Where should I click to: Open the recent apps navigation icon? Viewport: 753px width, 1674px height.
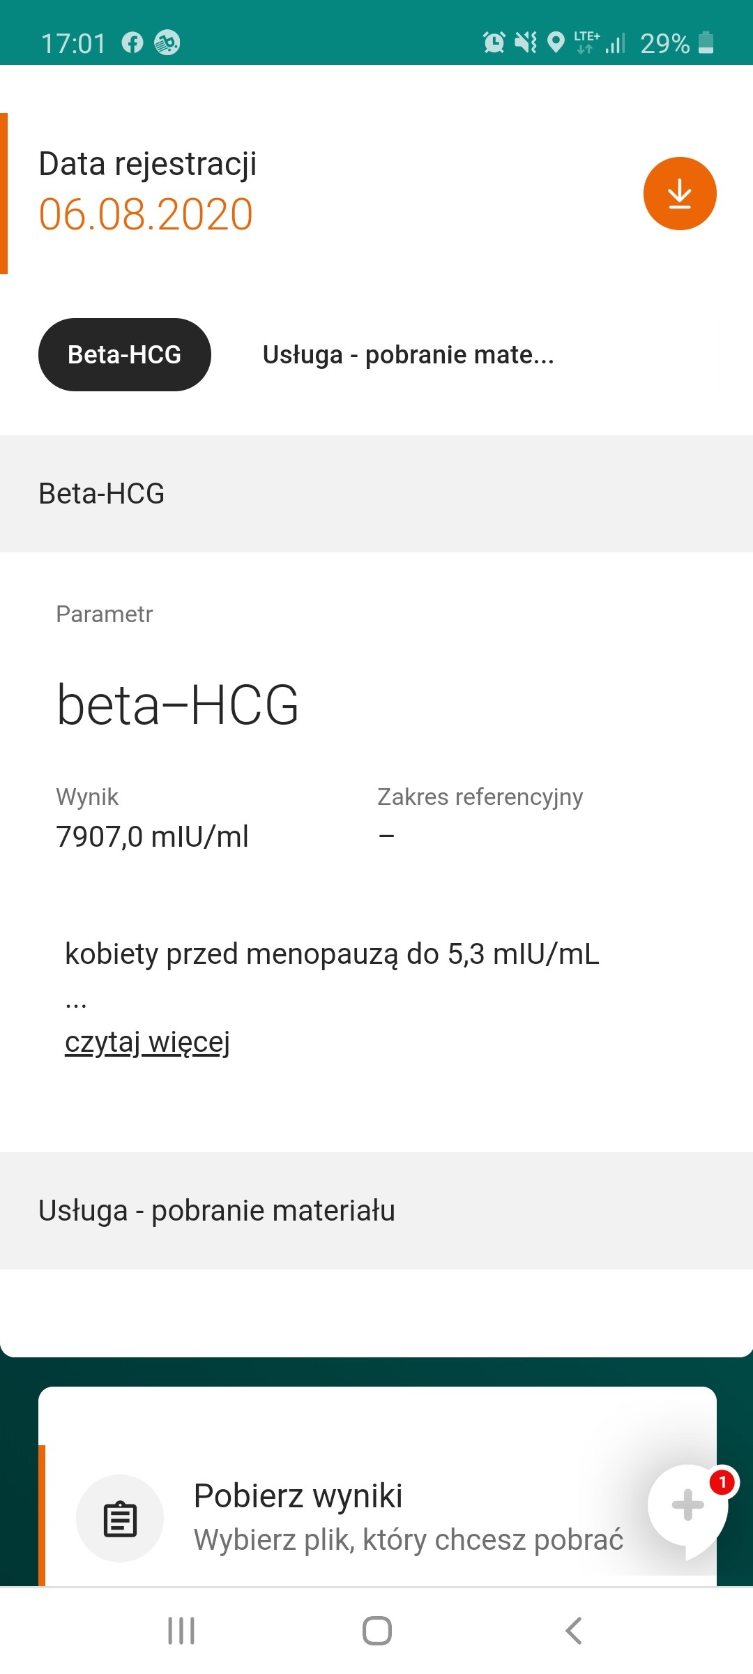(181, 1631)
